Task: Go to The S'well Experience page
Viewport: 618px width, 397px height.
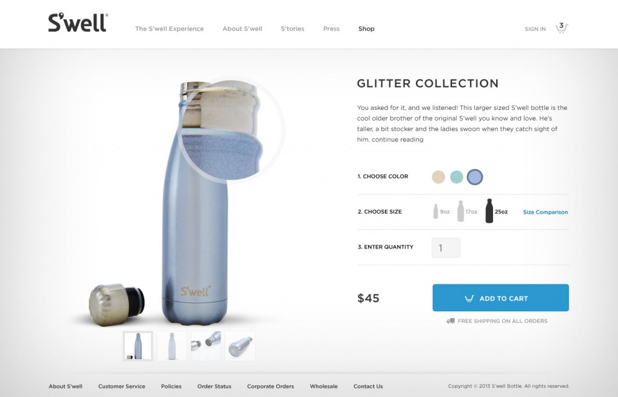Action: 170,29
